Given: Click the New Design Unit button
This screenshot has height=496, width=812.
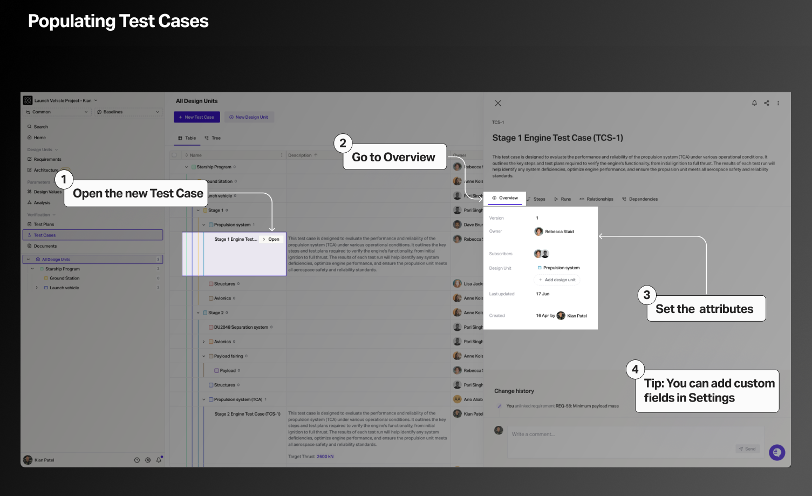Looking at the screenshot, I should tap(249, 117).
